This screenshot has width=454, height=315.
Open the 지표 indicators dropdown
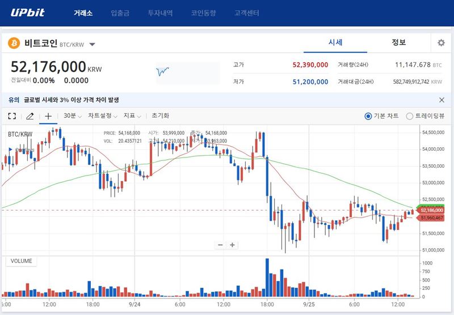[132, 116]
